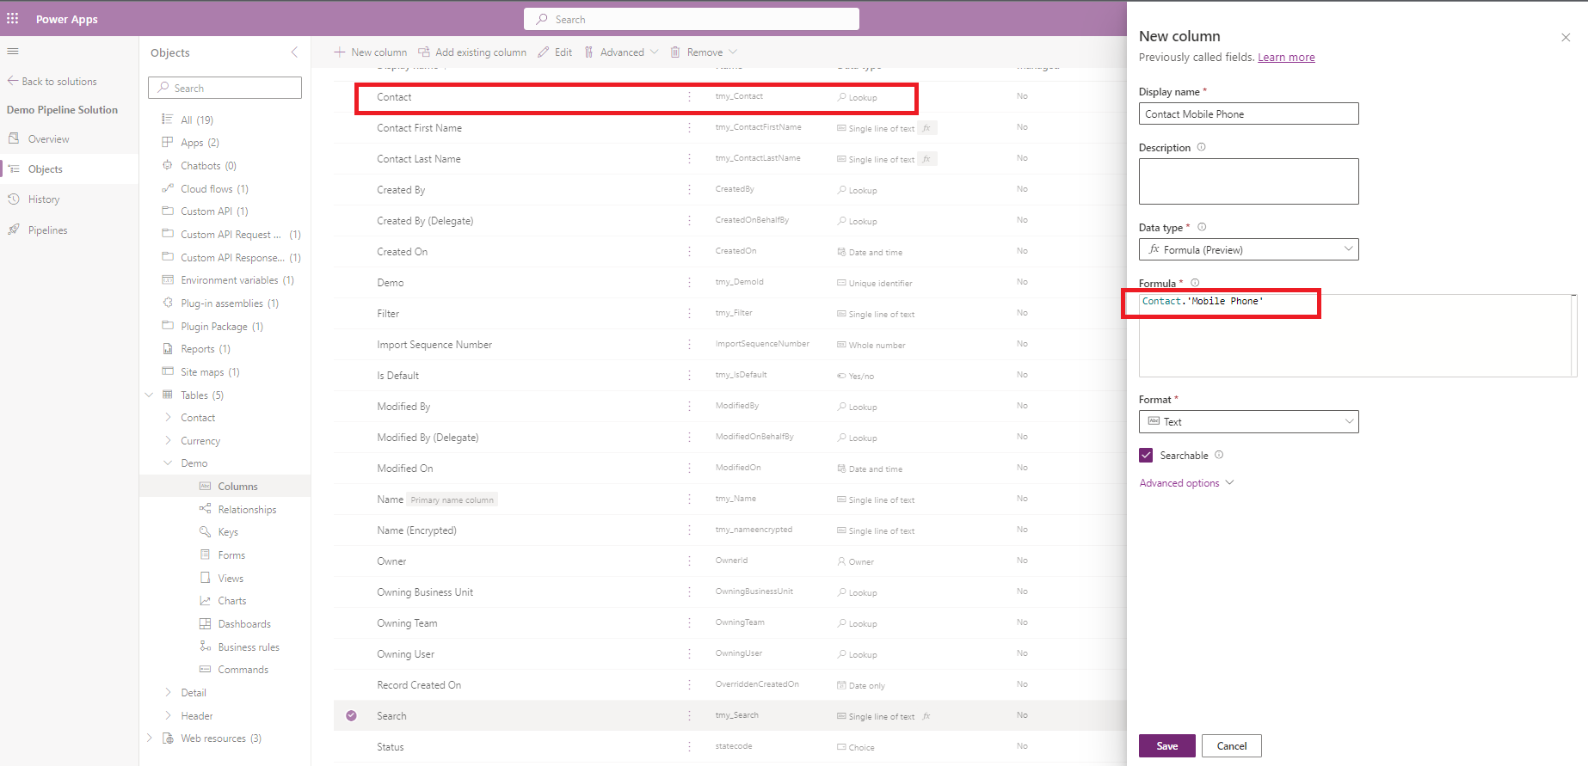This screenshot has width=1588, height=766.
Task: Open more options for the Name row
Action: 689,499
